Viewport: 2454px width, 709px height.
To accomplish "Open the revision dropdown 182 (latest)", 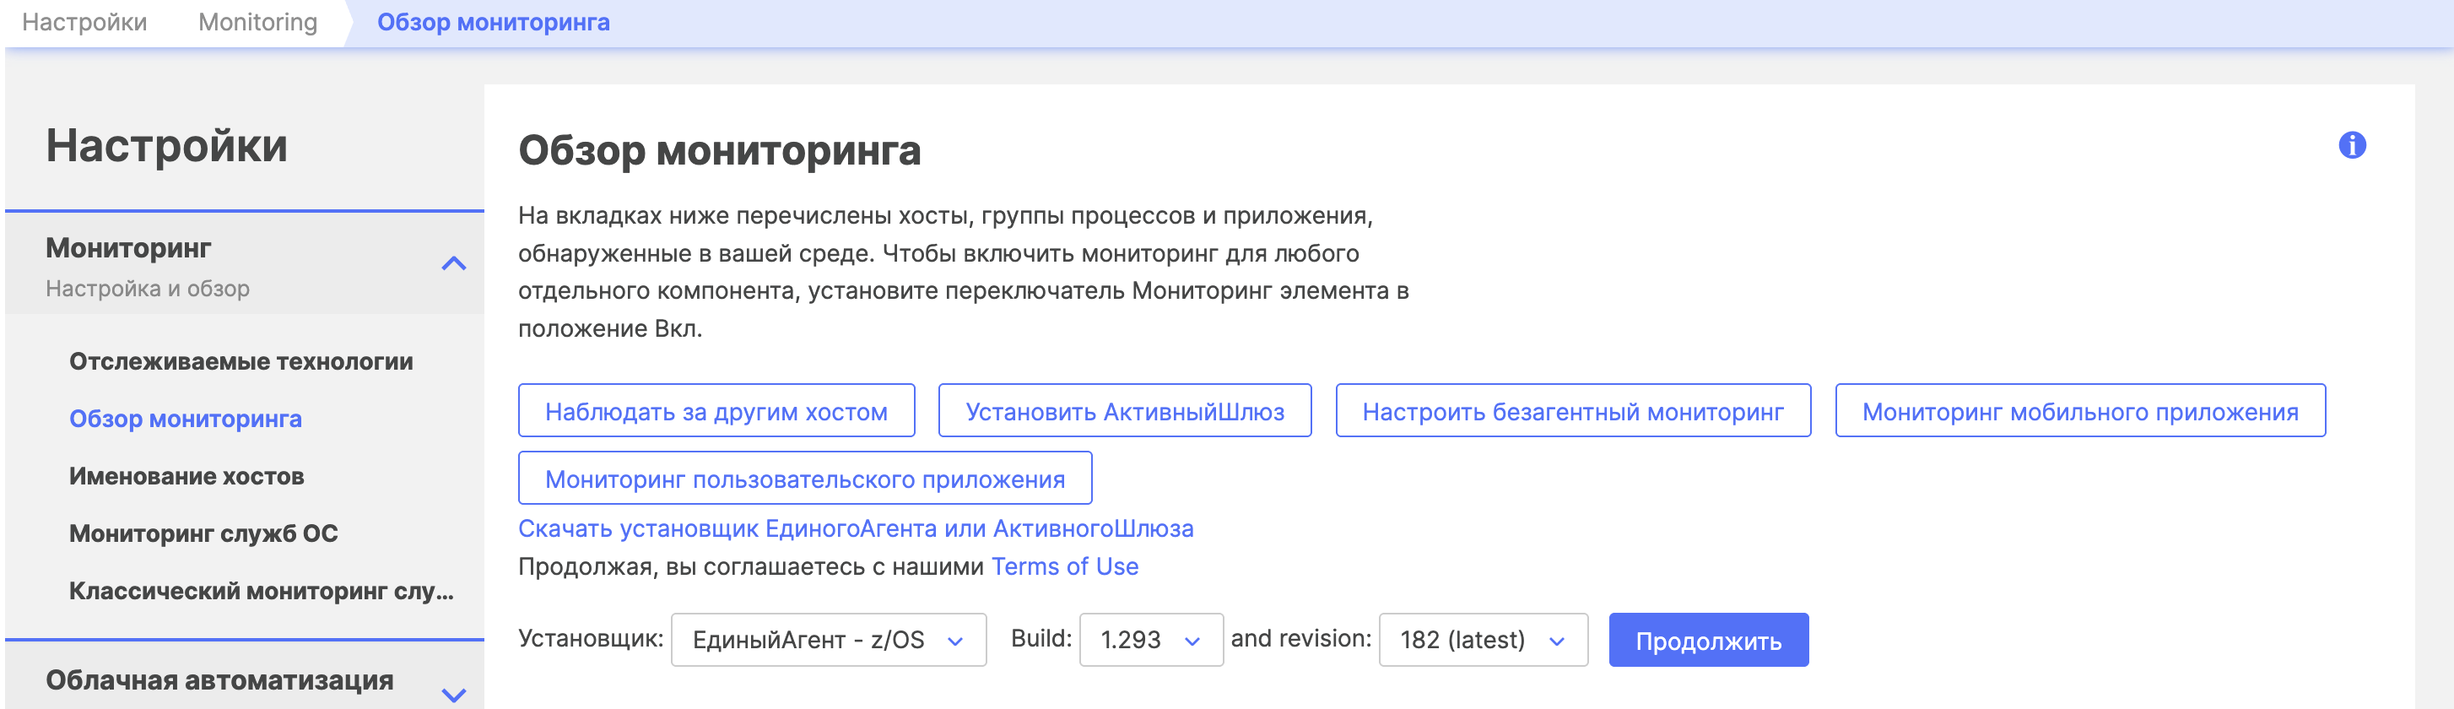I will [1481, 640].
